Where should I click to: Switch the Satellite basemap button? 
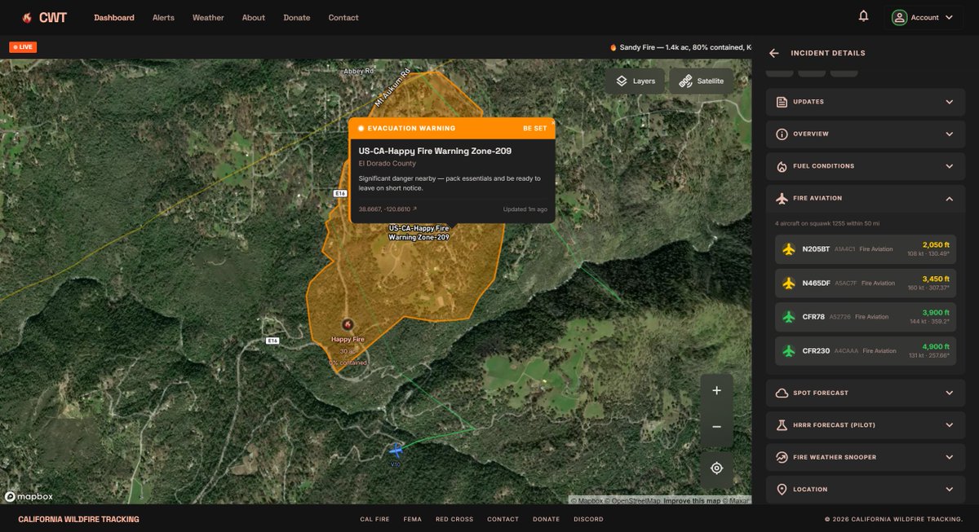pyautogui.click(x=702, y=81)
